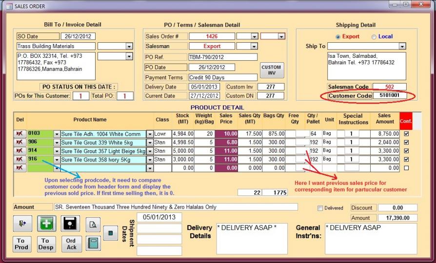Open product name dropdown for Adh. 1004 White
The image size is (436, 263).
(x=150, y=134)
